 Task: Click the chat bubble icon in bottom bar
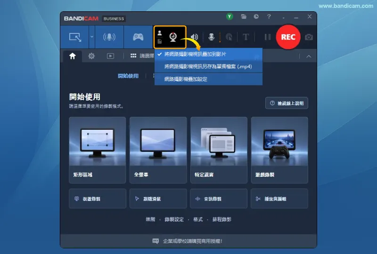pyautogui.click(x=156, y=241)
